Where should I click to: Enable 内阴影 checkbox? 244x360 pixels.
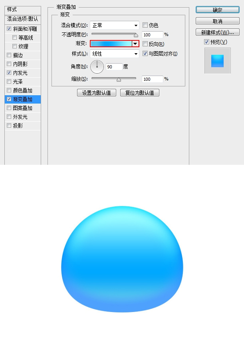pos(9,64)
